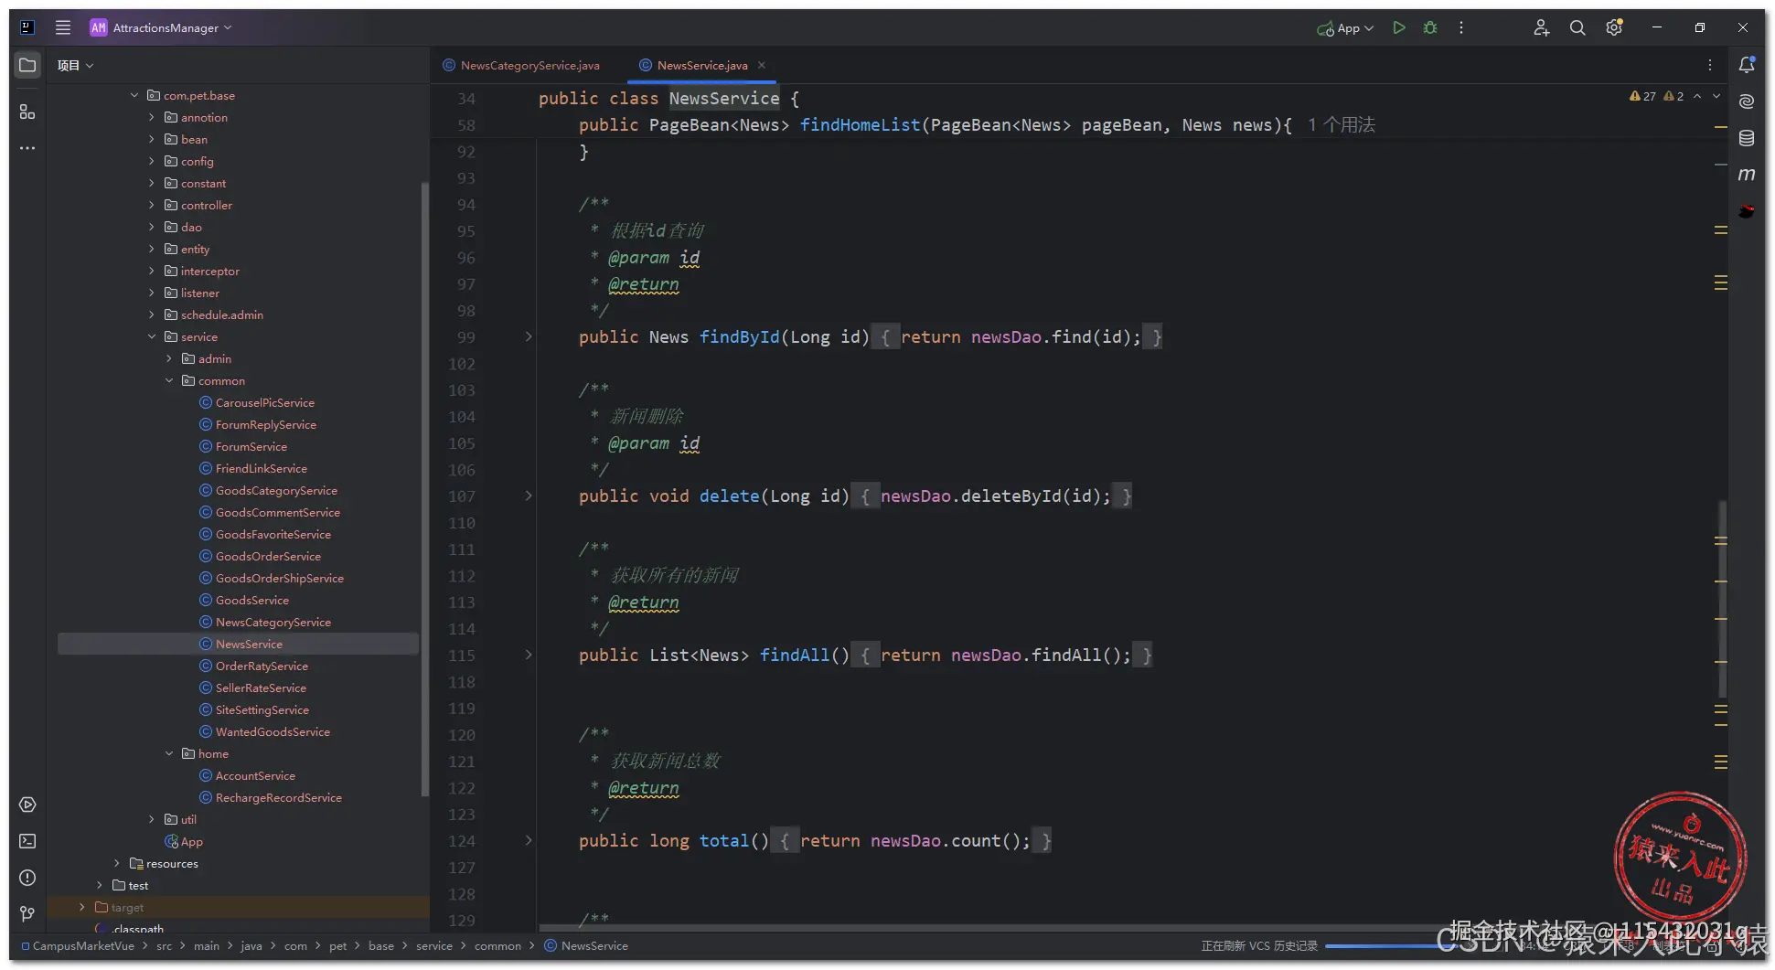Click the service breadcrumb segment
Image resolution: width=1775 pixels, height=970 pixels.
434,945
